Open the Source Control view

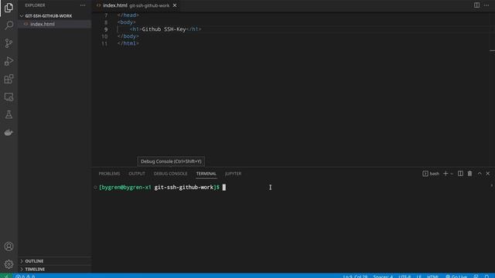coord(9,43)
